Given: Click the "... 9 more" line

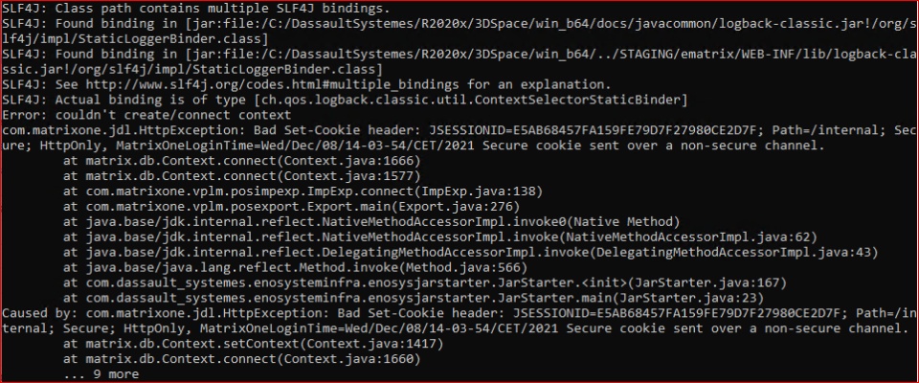Looking at the screenshot, I should click(x=101, y=374).
